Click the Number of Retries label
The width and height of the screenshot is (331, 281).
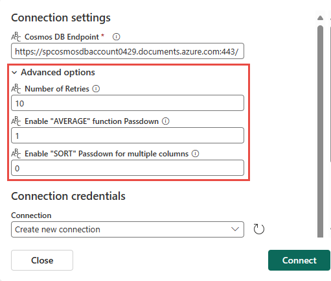(x=57, y=89)
